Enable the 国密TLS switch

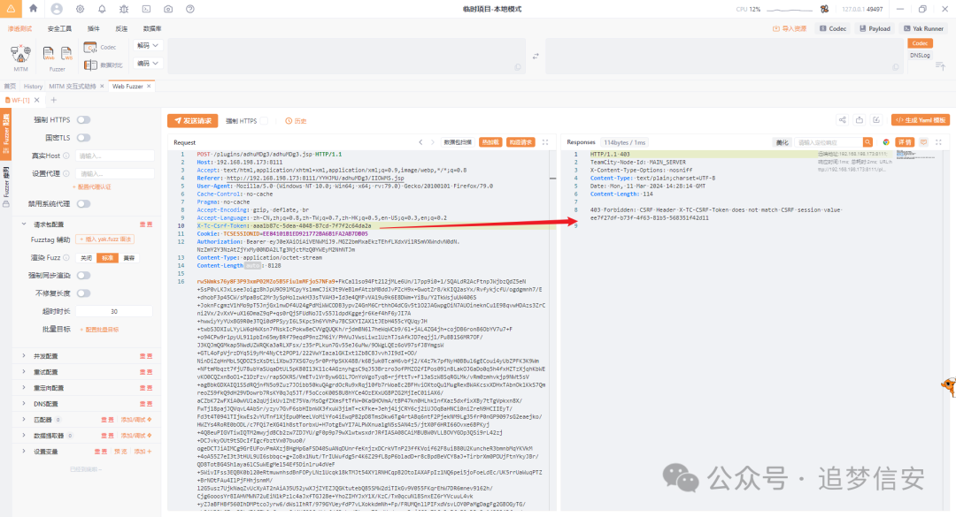(83, 138)
